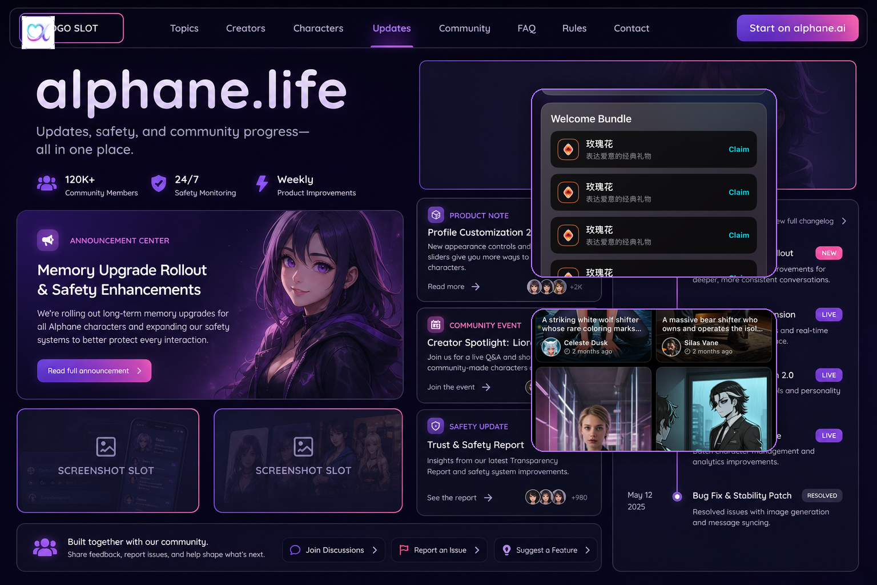Click the arrow next to Read more

coord(476,287)
